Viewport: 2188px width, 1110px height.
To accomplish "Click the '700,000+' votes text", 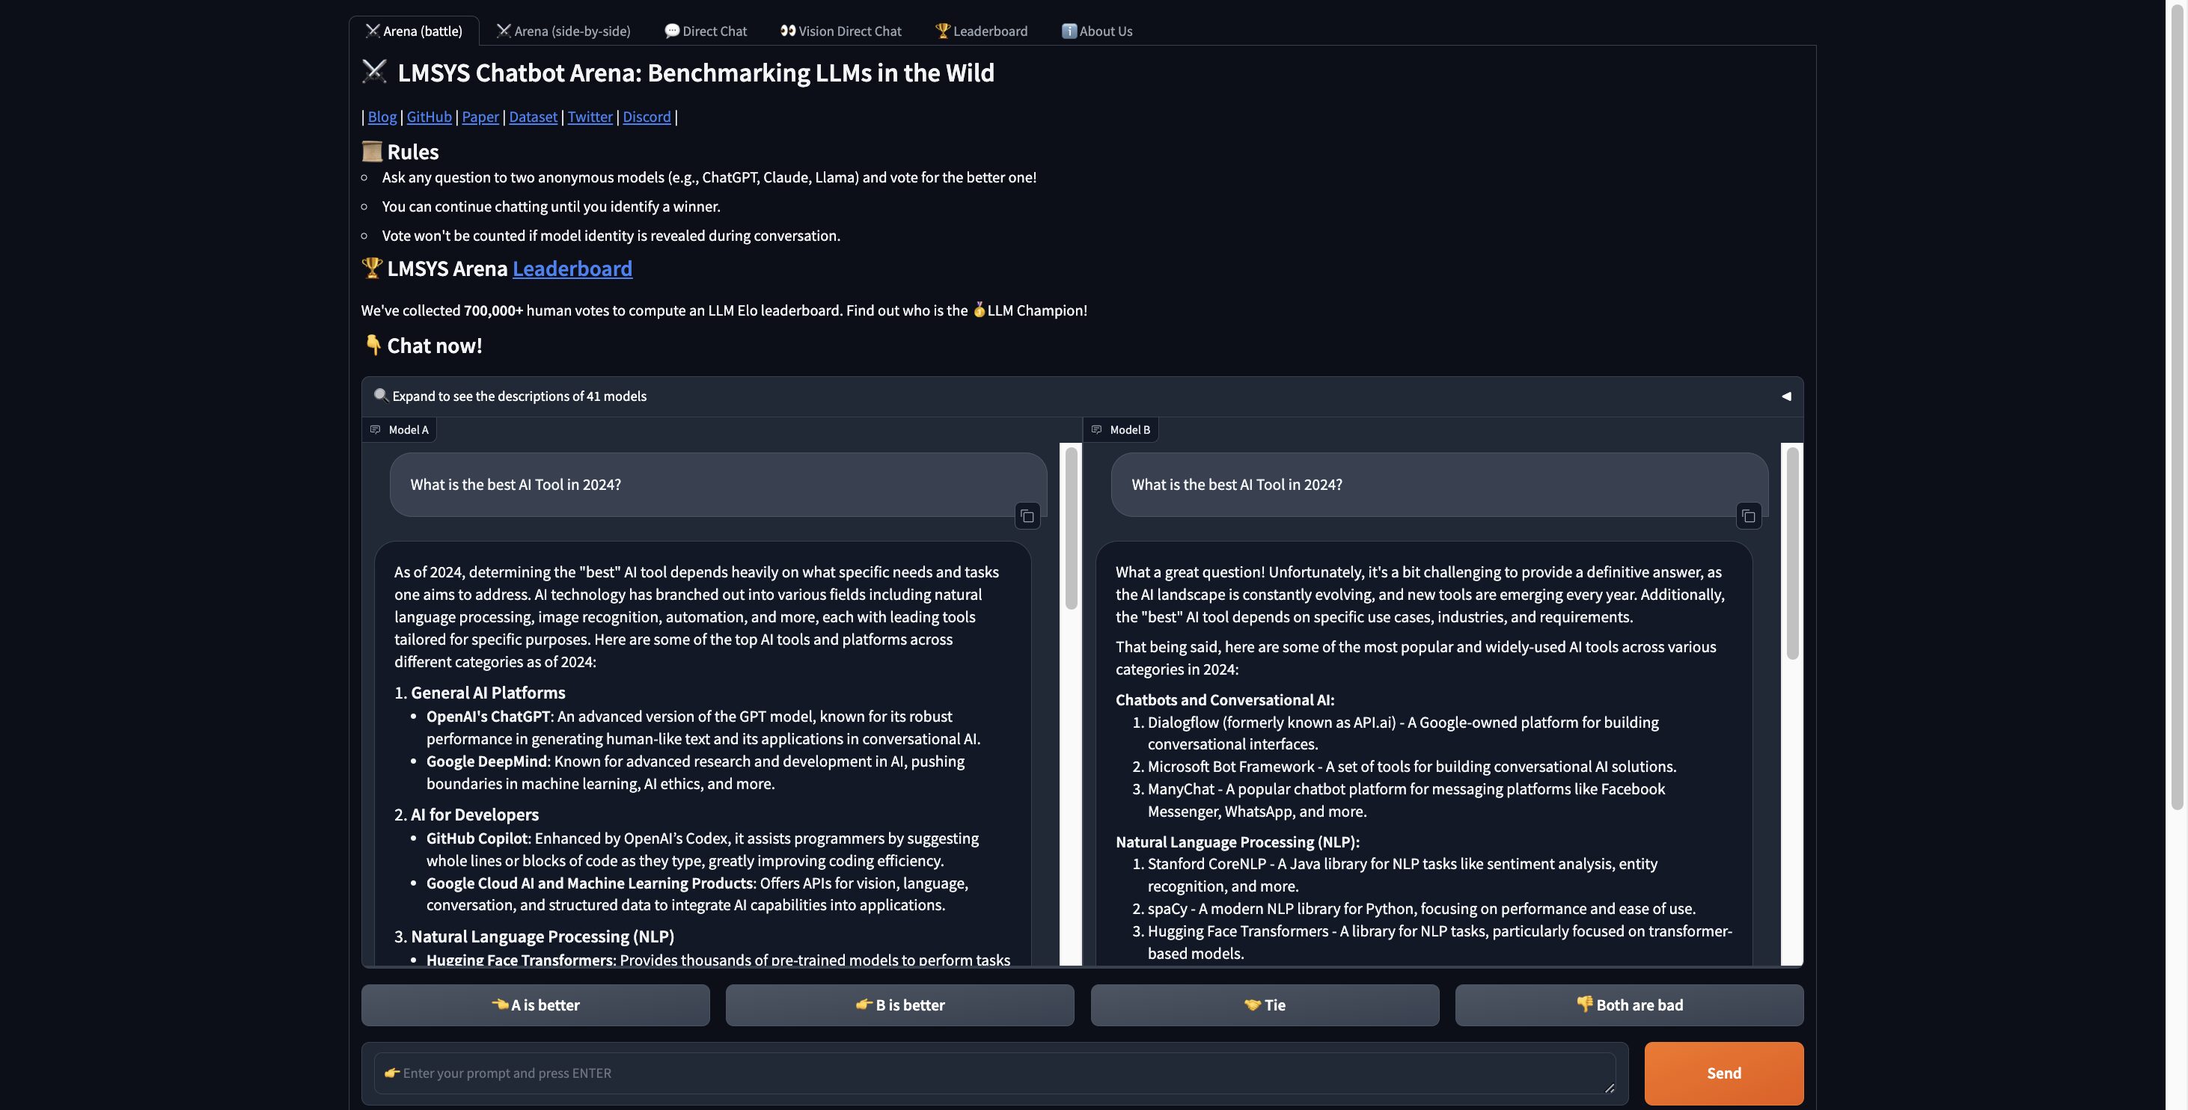I will tap(493, 310).
